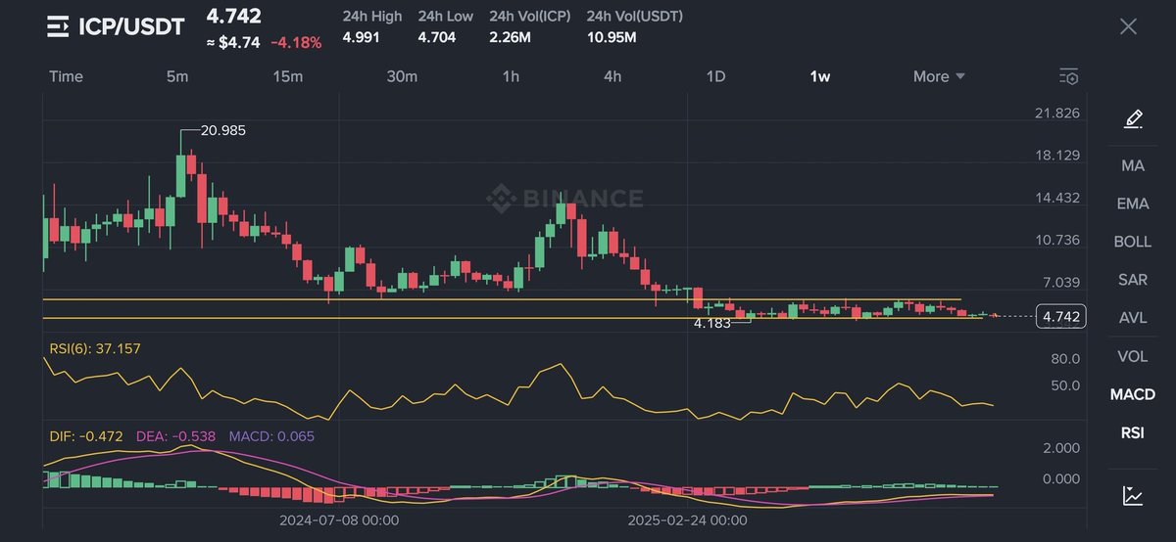This screenshot has width=1176, height=542.
Task: Toggle the MACD indicator
Action: (1133, 394)
